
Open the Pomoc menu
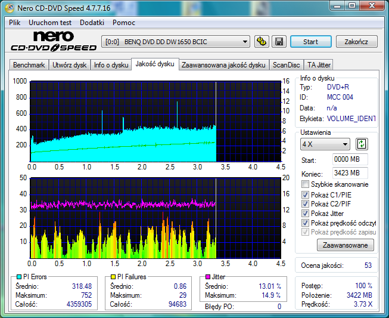tap(124, 23)
